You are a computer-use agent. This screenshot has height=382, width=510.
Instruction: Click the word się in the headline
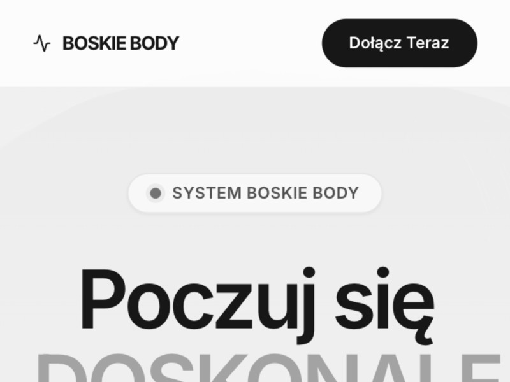click(385, 306)
